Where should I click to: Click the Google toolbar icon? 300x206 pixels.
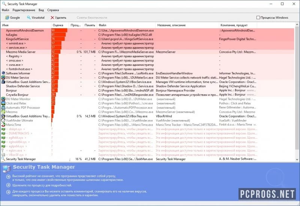7,18
